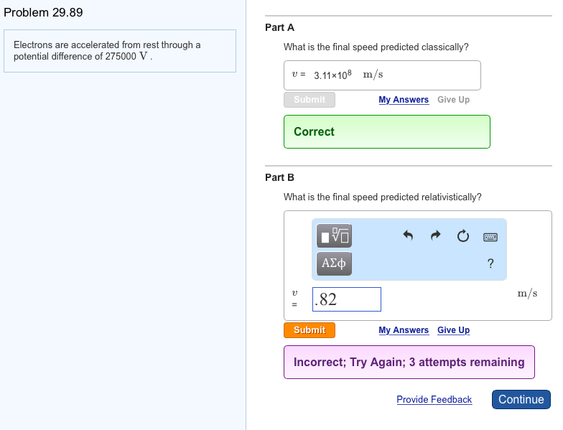This screenshot has width=563, height=430.
Task: Click the problem statement box about electrons
Action: coord(120,51)
